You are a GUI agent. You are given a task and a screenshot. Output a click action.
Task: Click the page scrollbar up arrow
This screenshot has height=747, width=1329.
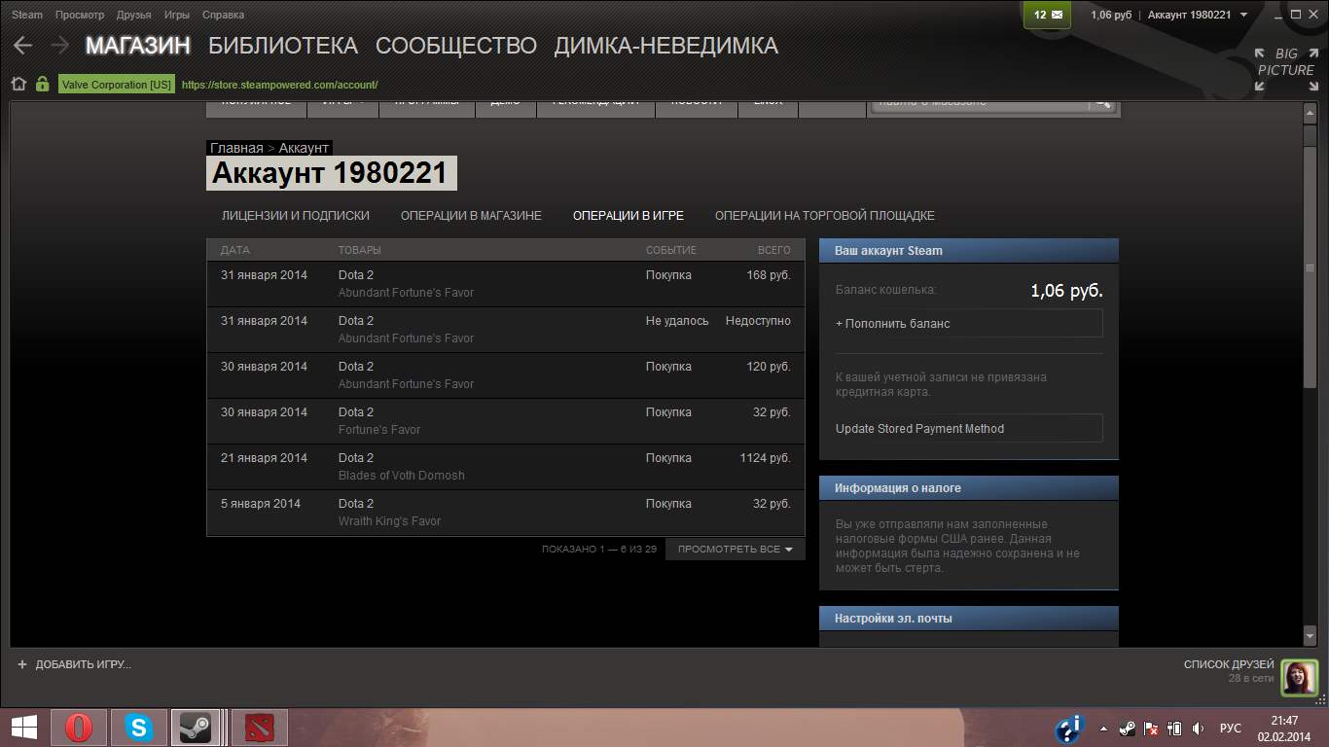pos(1310,114)
